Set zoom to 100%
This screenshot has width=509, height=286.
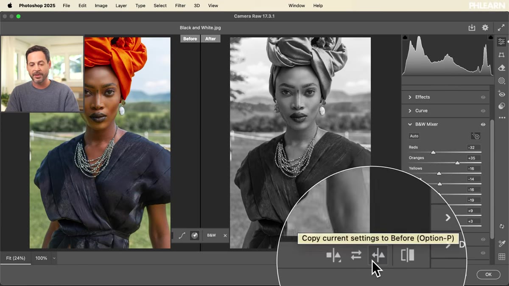(41, 258)
